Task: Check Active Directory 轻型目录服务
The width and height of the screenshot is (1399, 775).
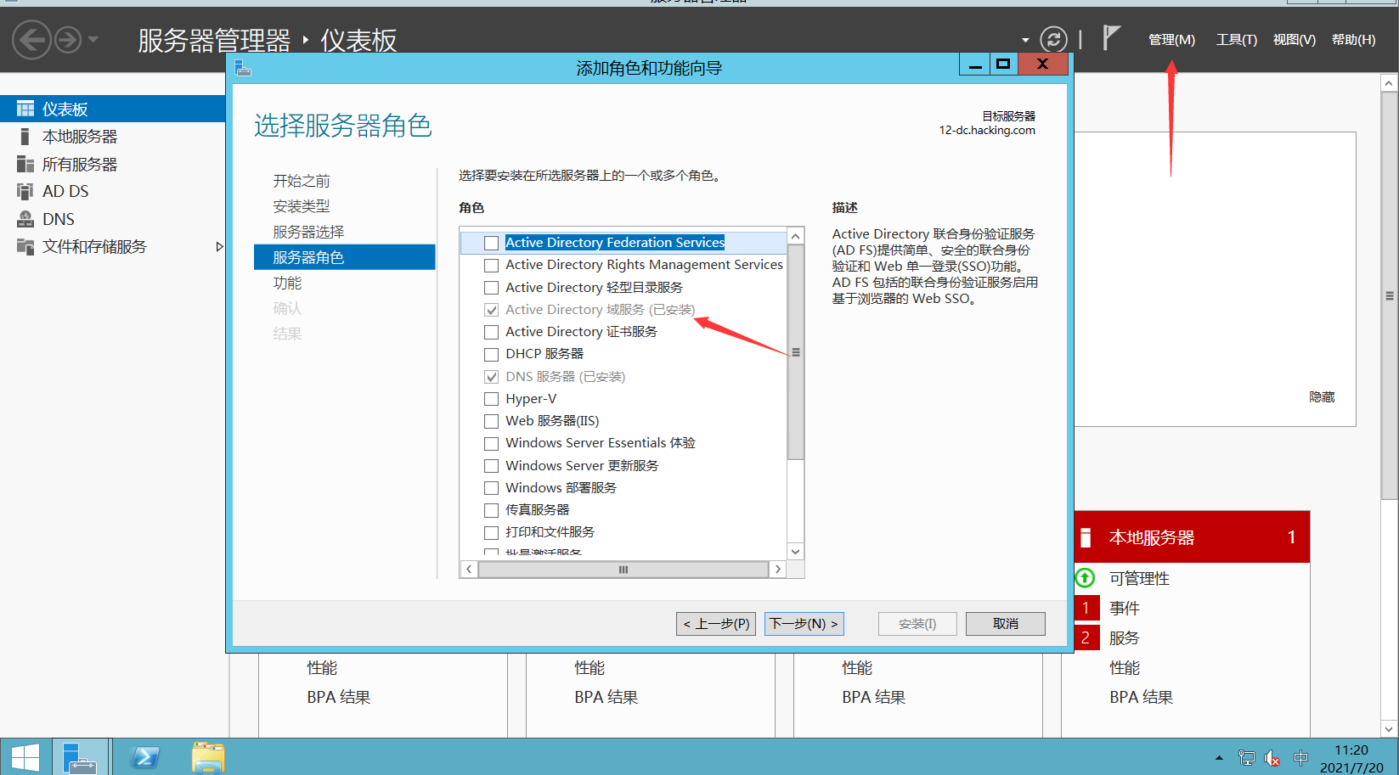Action: point(491,288)
